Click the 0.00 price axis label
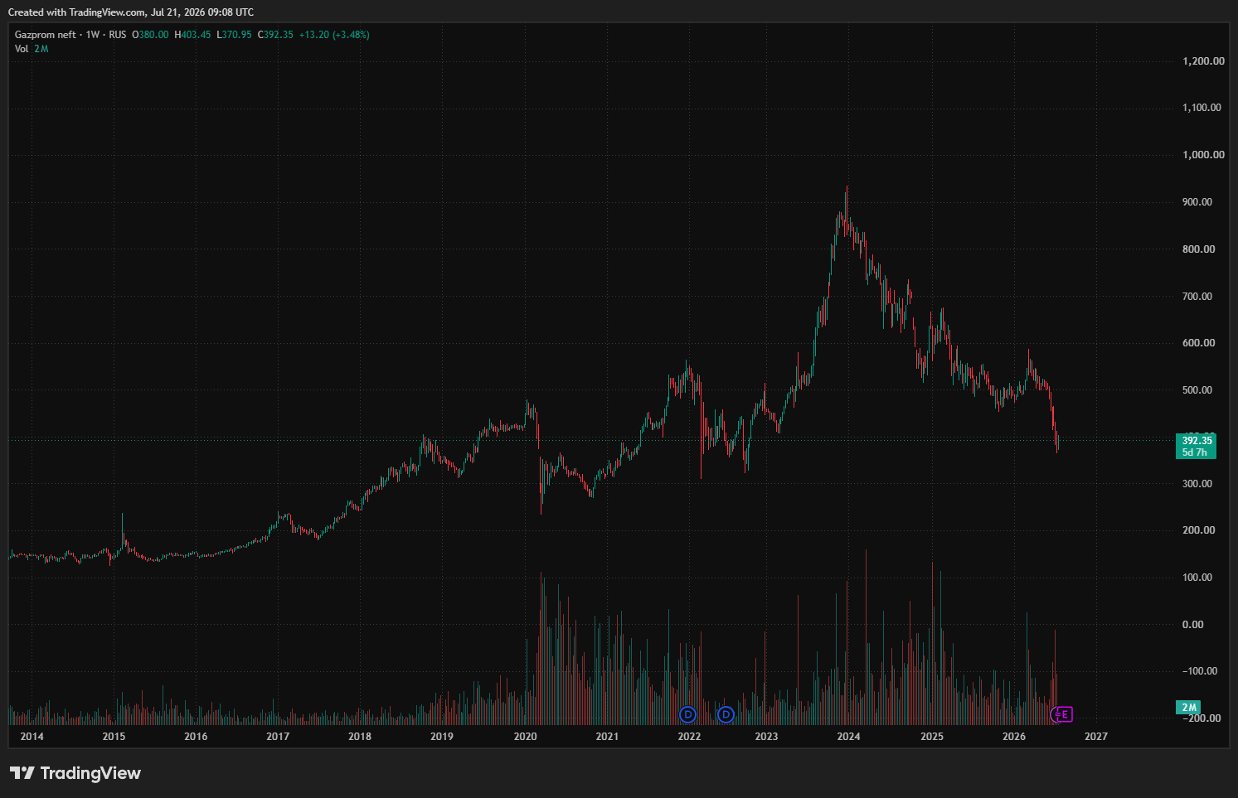The width and height of the screenshot is (1238, 798). [x=1193, y=625]
